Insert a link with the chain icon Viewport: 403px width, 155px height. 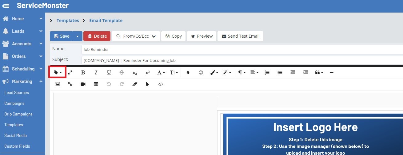click(x=70, y=84)
